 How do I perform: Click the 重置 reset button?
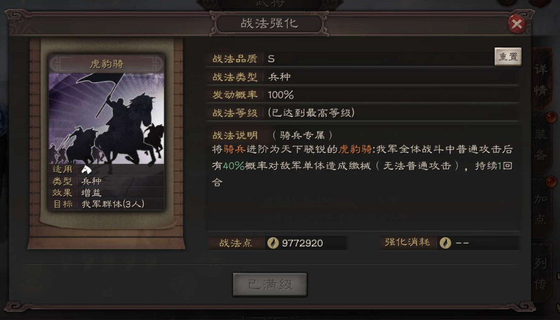pos(508,57)
